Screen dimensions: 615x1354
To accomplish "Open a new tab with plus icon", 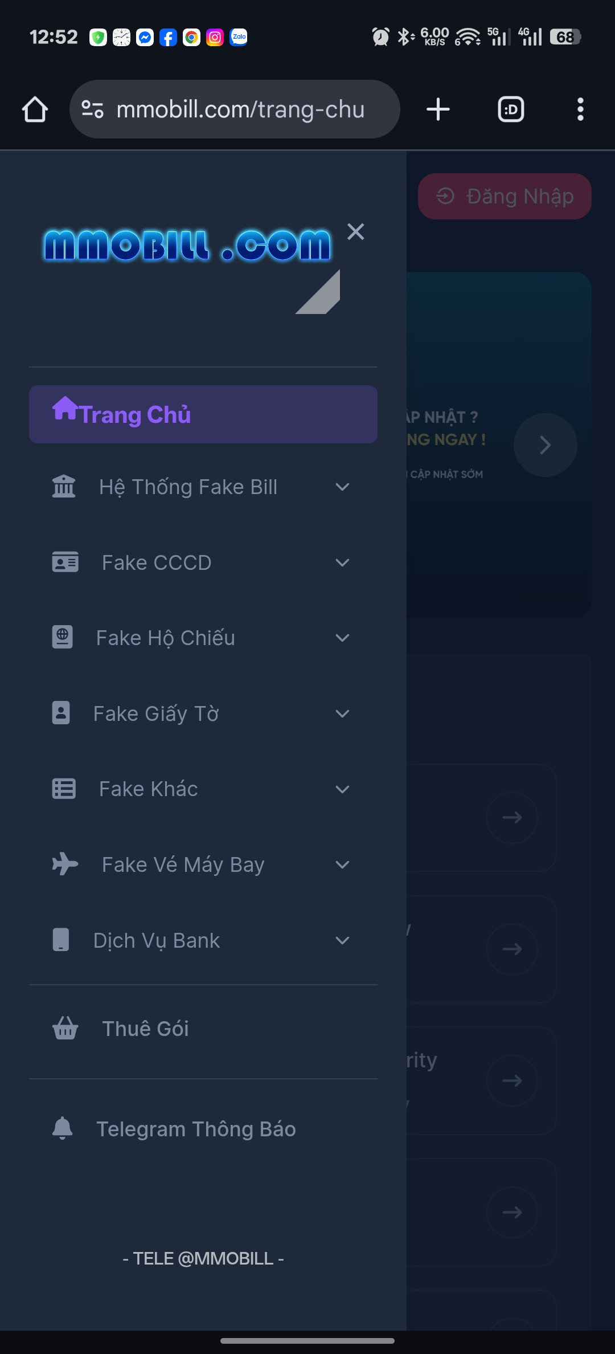I will pos(438,109).
